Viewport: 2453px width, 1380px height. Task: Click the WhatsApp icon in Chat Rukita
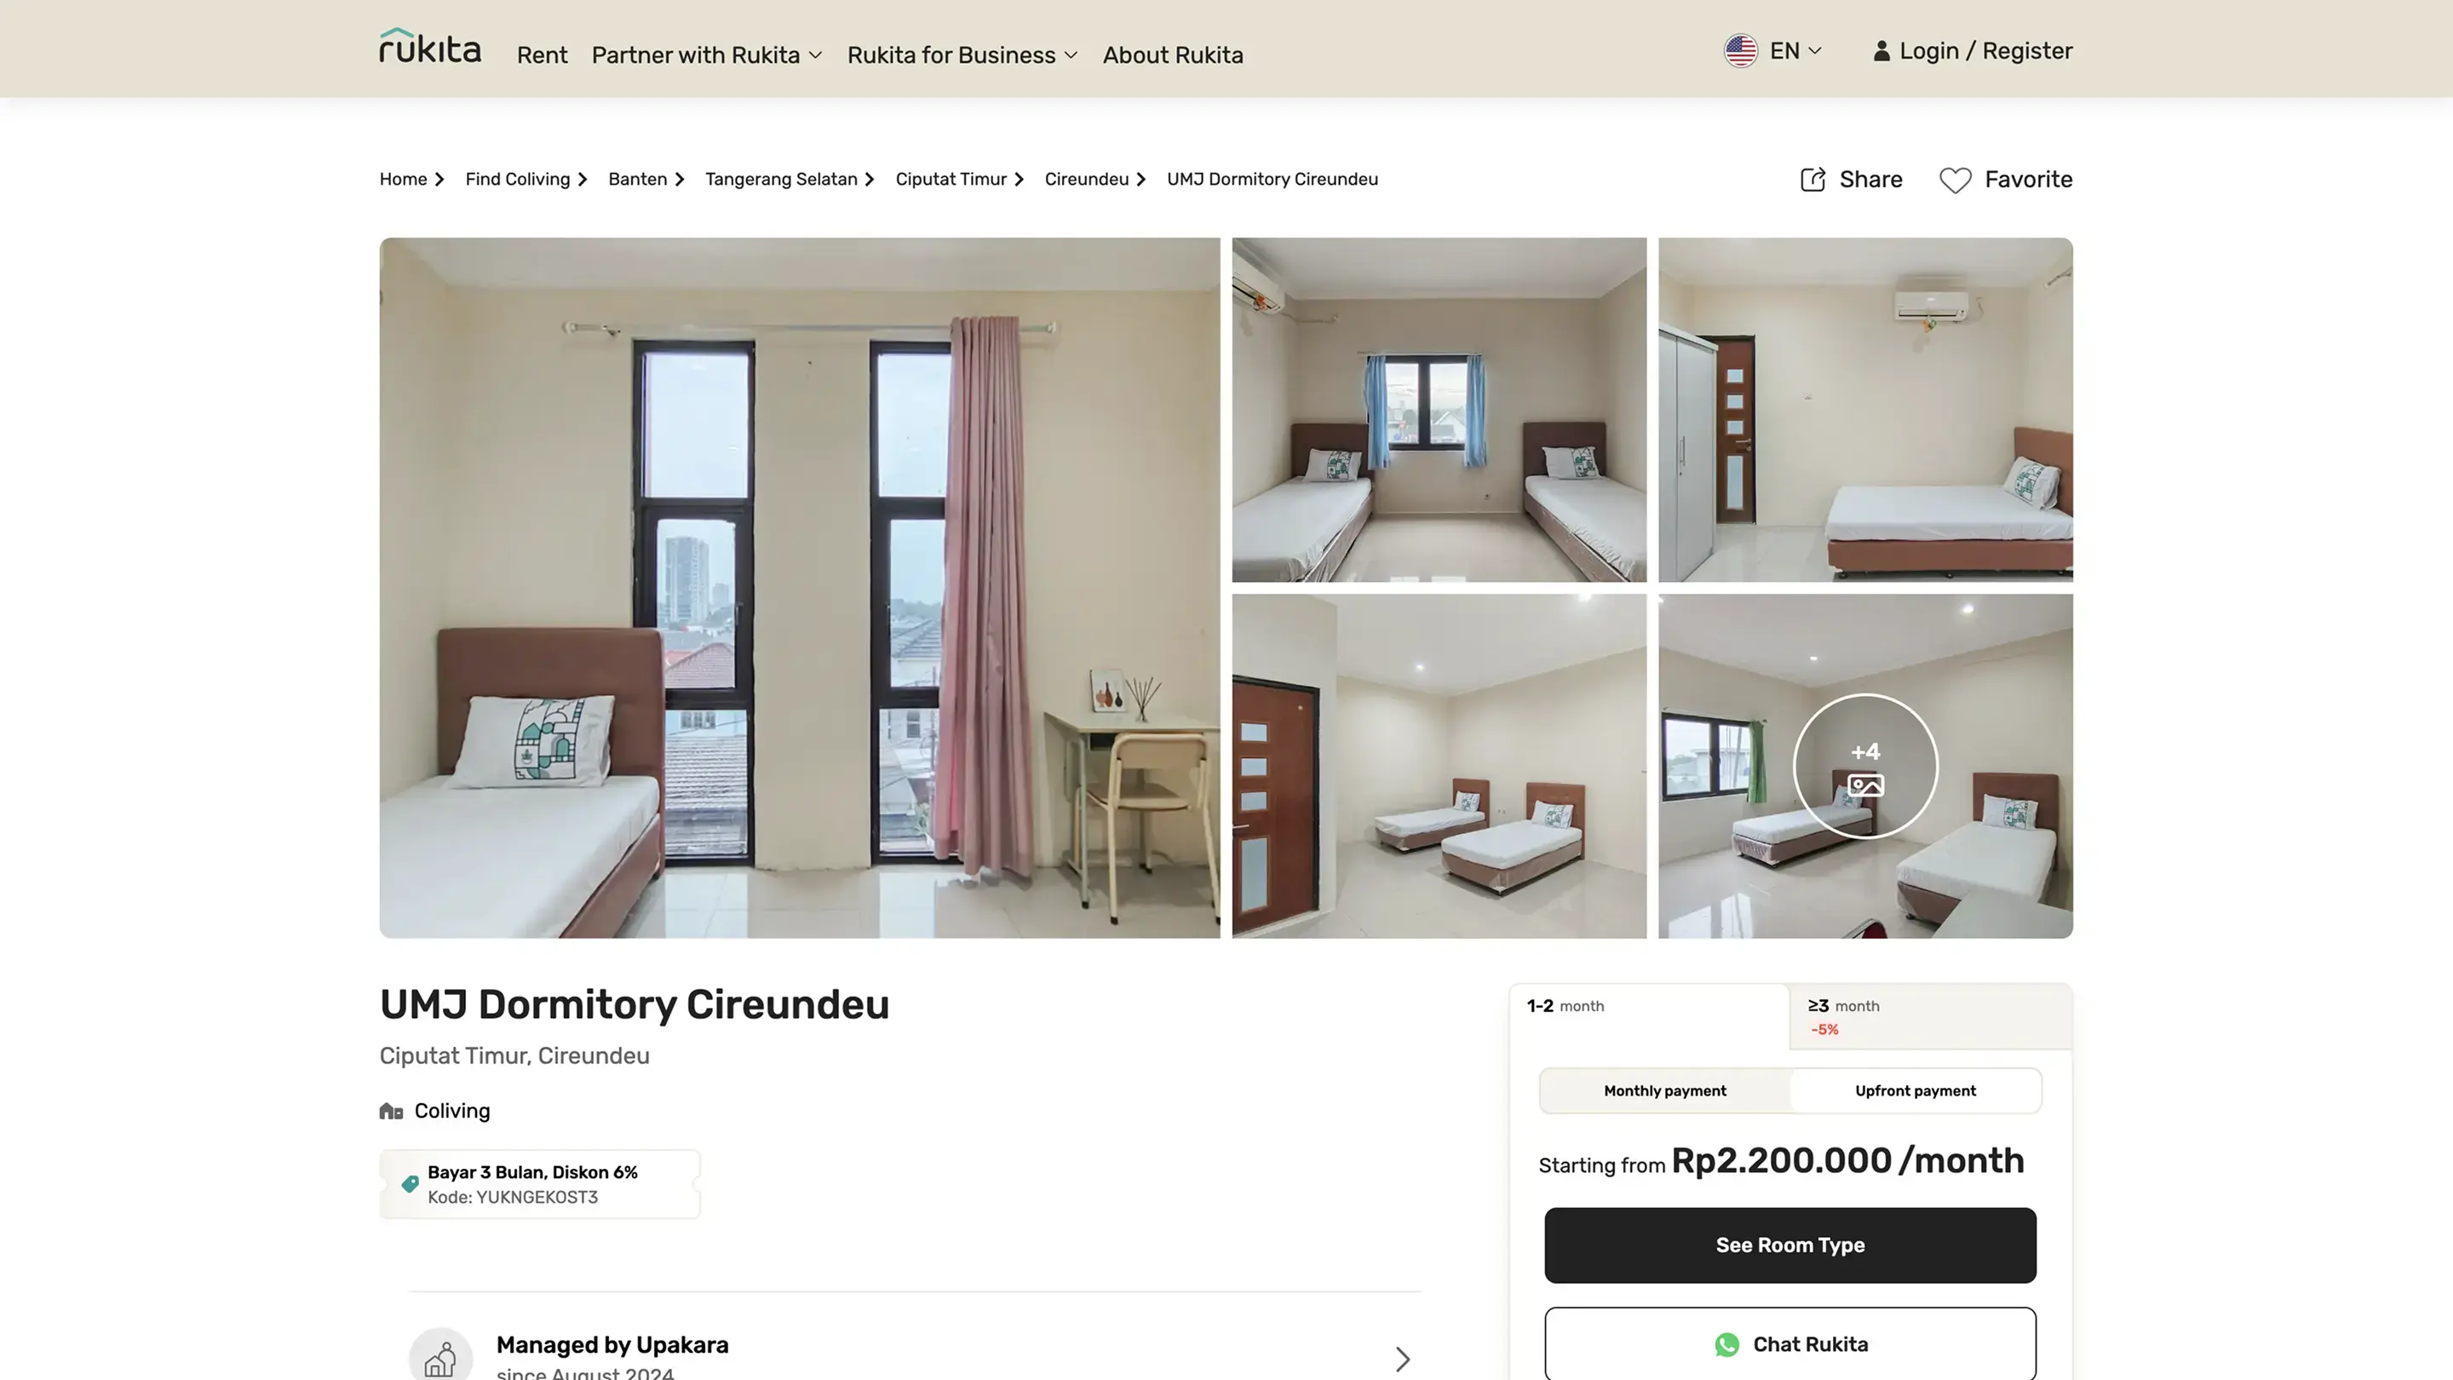[1726, 1344]
